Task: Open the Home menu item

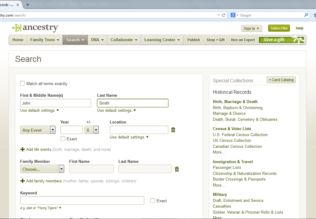Action: point(18,40)
